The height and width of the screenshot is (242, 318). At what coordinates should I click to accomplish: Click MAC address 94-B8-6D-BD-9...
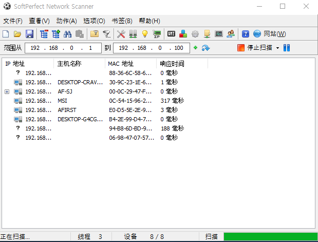(x=130, y=128)
